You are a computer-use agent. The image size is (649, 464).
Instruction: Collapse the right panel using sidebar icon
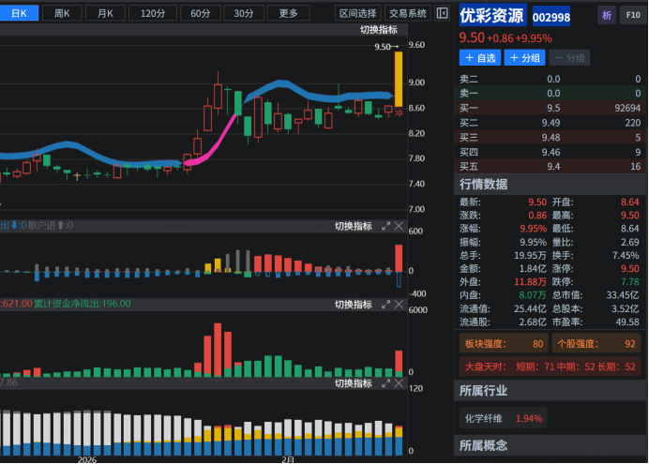click(443, 13)
